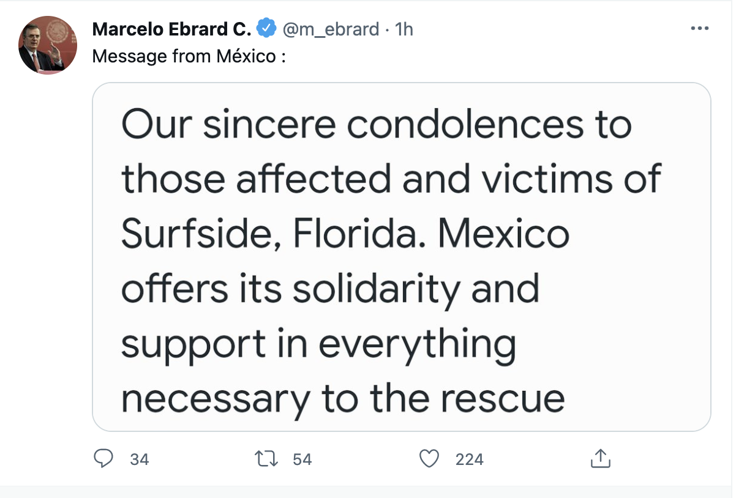The height and width of the screenshot is (498, 736).
Task: Click the word 'Mexico' in the image text
Action: 504,234
